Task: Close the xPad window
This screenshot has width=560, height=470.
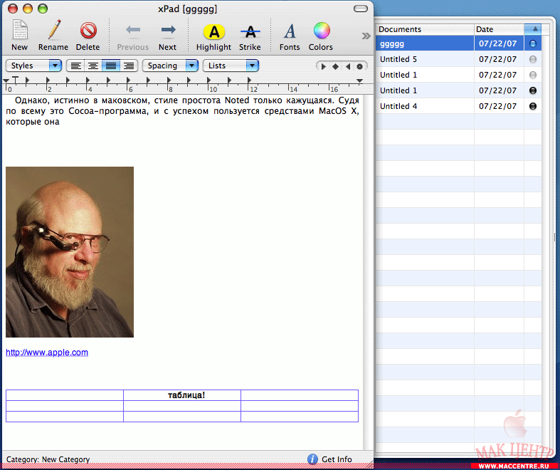Action: pos(13,9)
